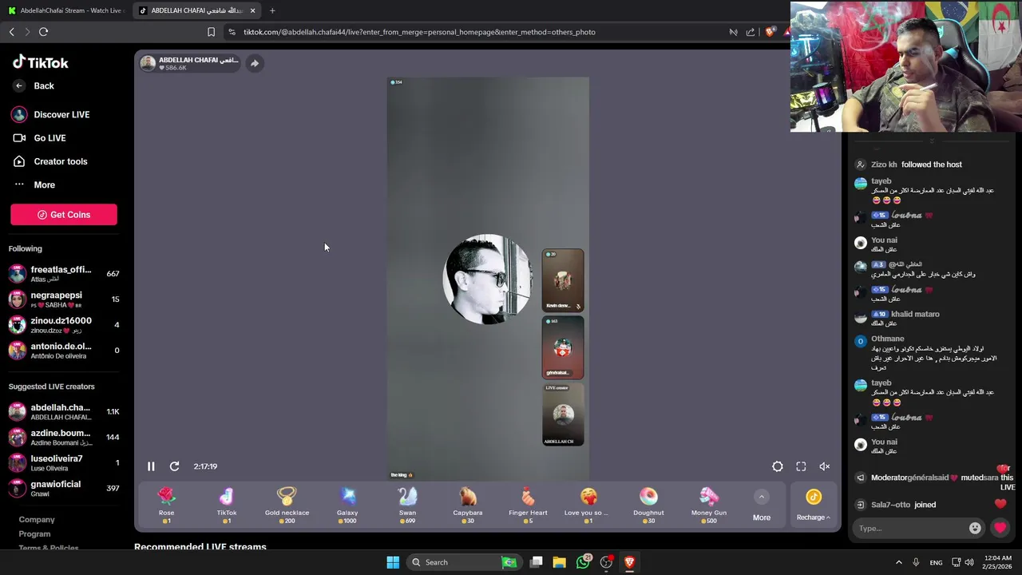The width and height of the screenshot is (1022, 575).
Task: Open the Brave browser taskbar icon
Action: pos(629,562)
